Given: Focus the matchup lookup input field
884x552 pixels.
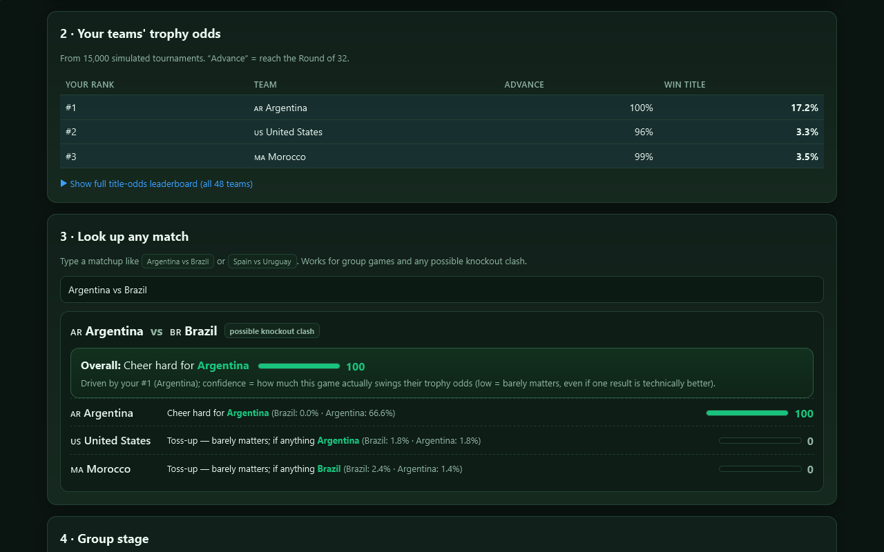Looking at the screenshot, I should point(442,290).
